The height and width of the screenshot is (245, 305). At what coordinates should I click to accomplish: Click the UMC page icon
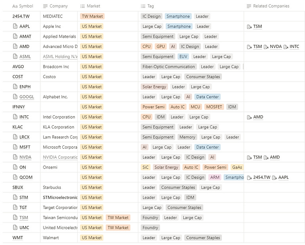[x=15, y=228]
